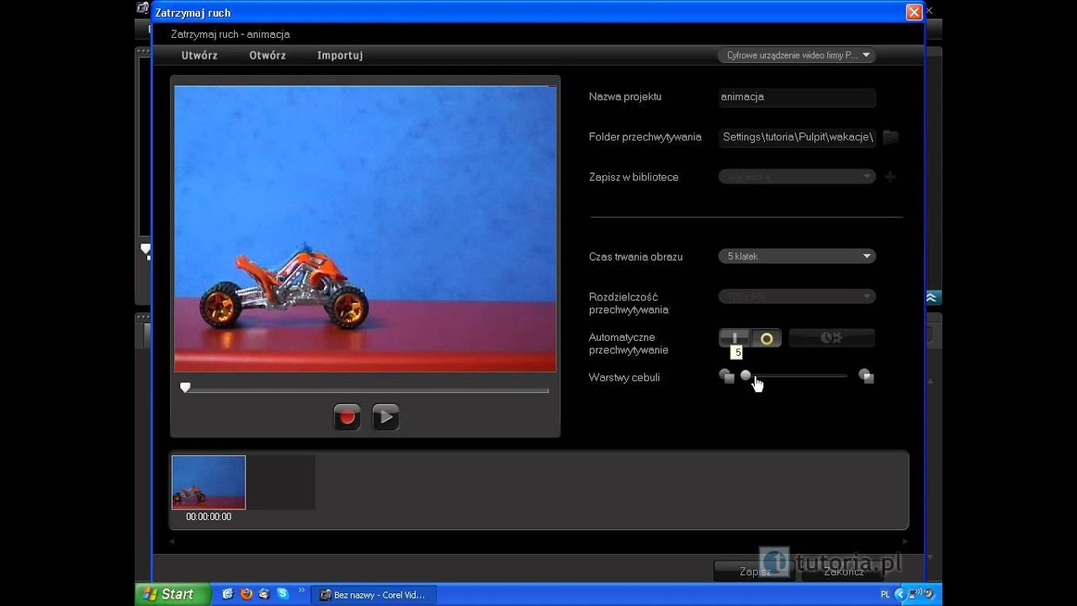
Task: Open the Rozdzielczość przechwytywania dropdown
Action: point(797,296)
